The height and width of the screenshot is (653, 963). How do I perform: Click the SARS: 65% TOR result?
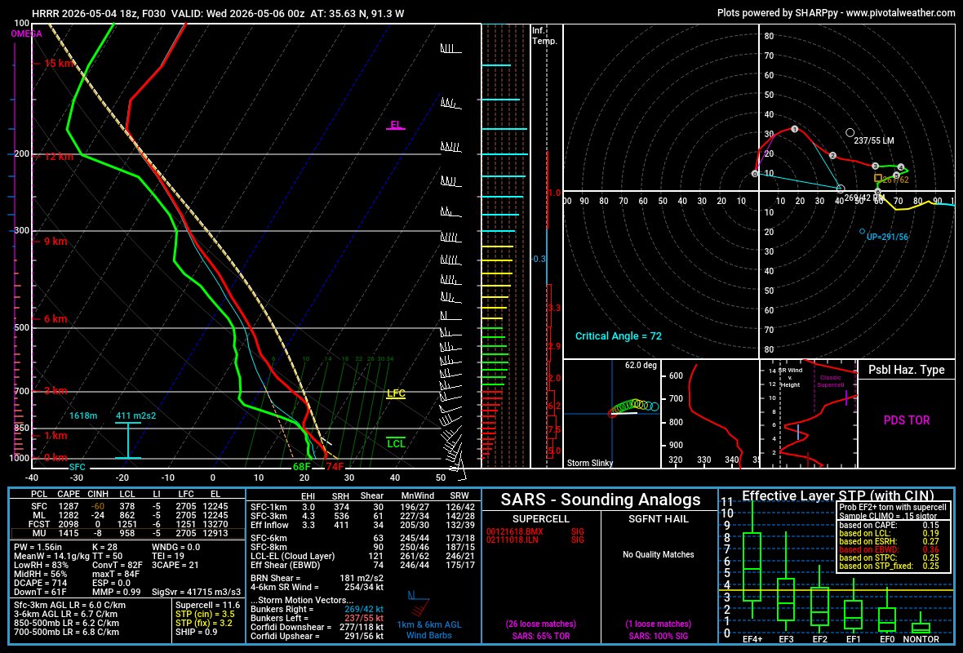(x=541, y=637)
